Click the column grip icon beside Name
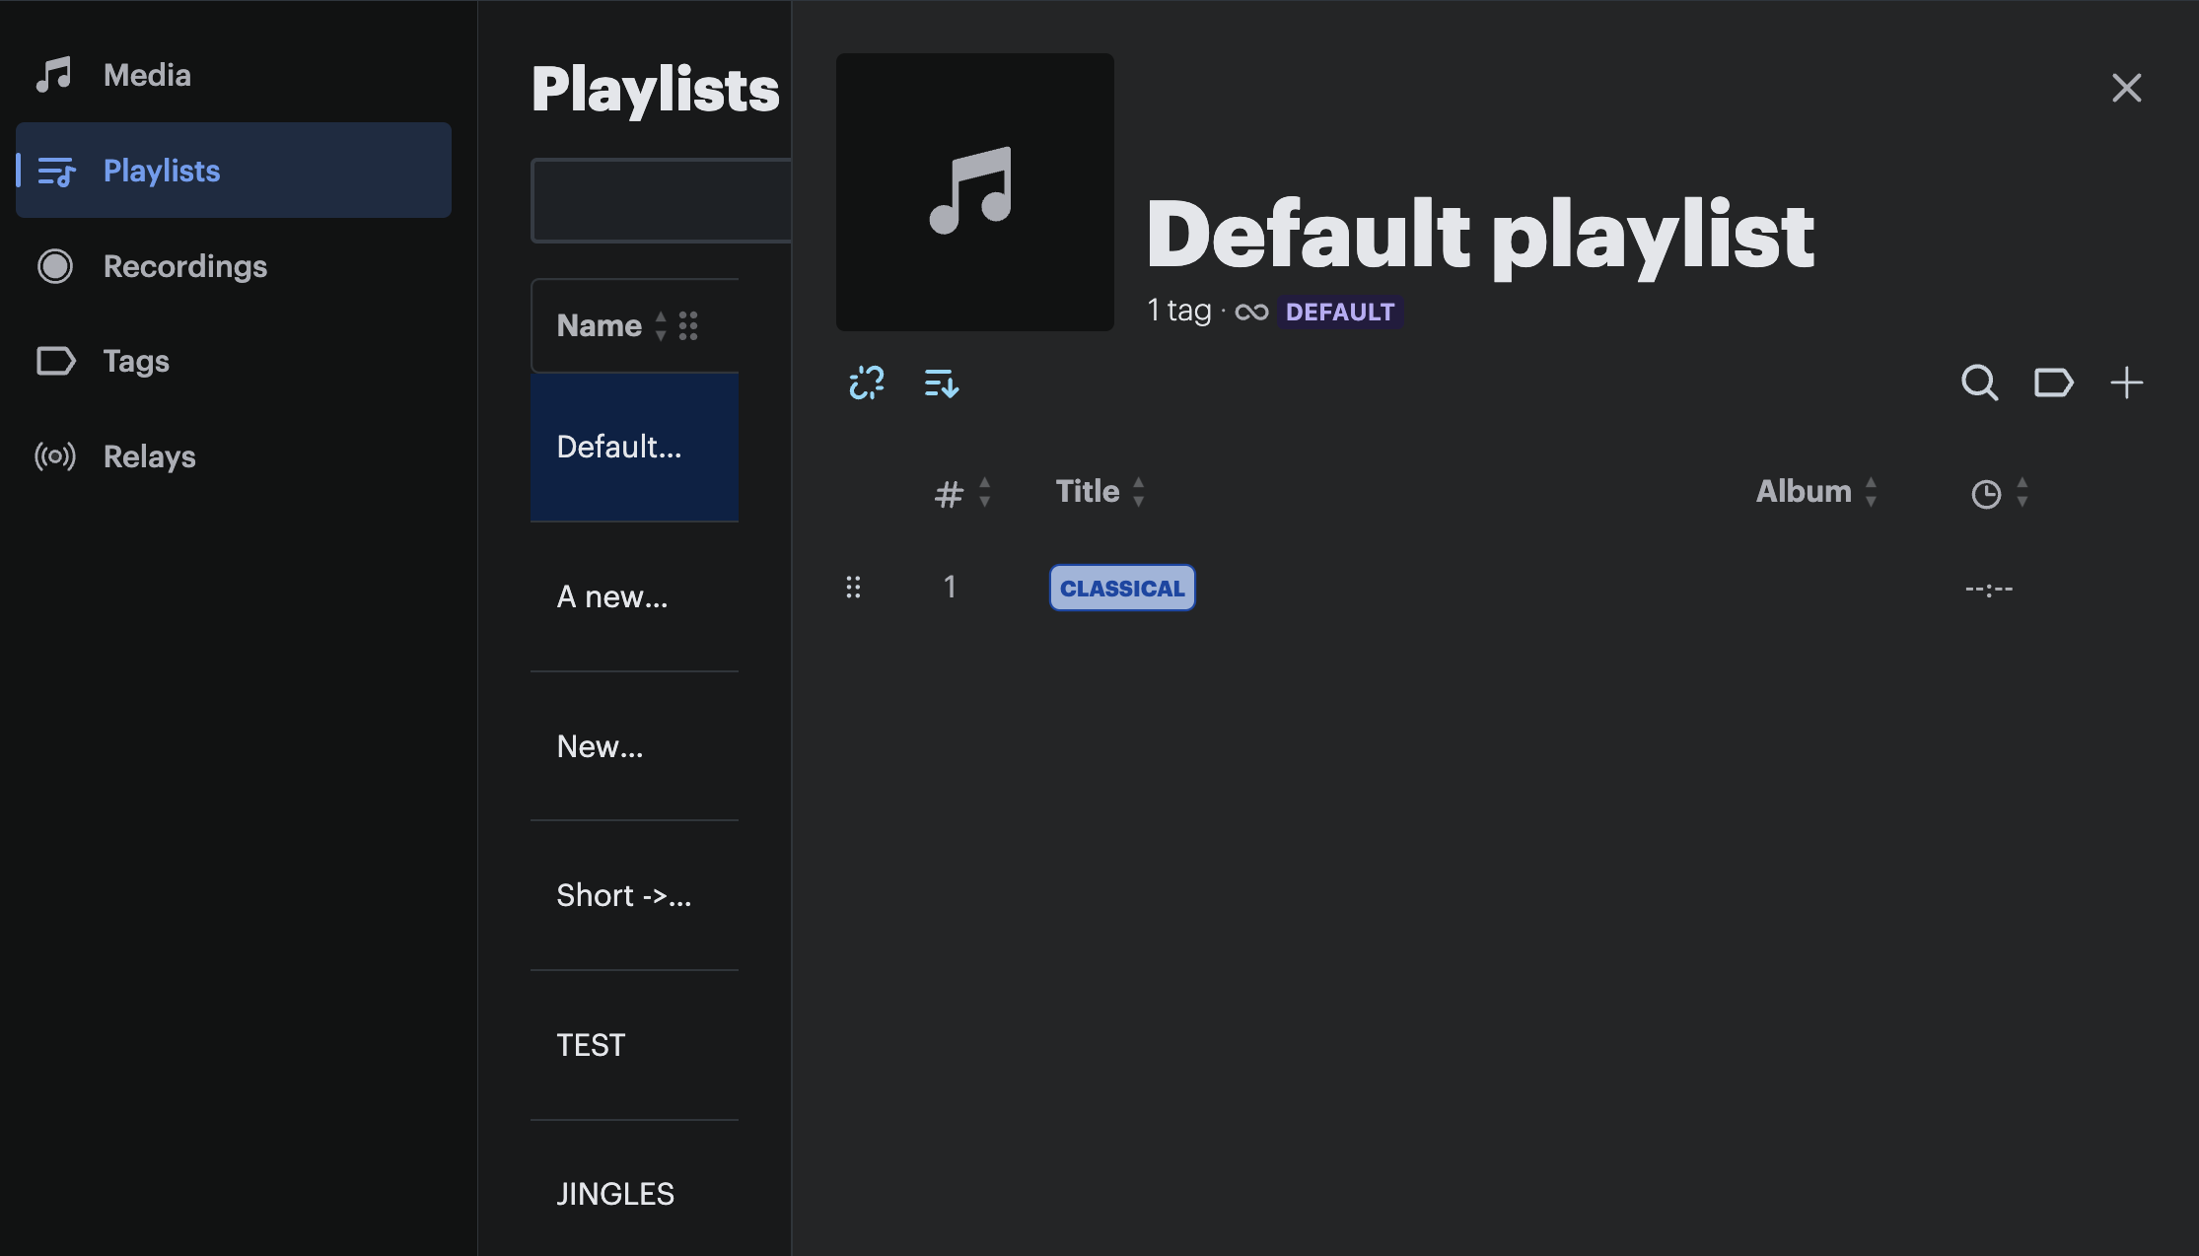Screen dimensions: 2199x1256 click(x=688, y=325)
